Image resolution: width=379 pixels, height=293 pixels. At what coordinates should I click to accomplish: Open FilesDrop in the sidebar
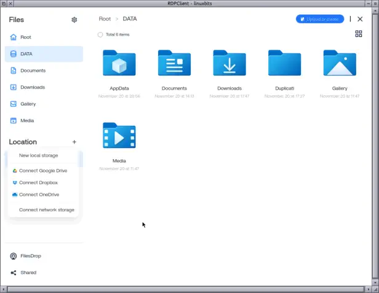point(30,256)
